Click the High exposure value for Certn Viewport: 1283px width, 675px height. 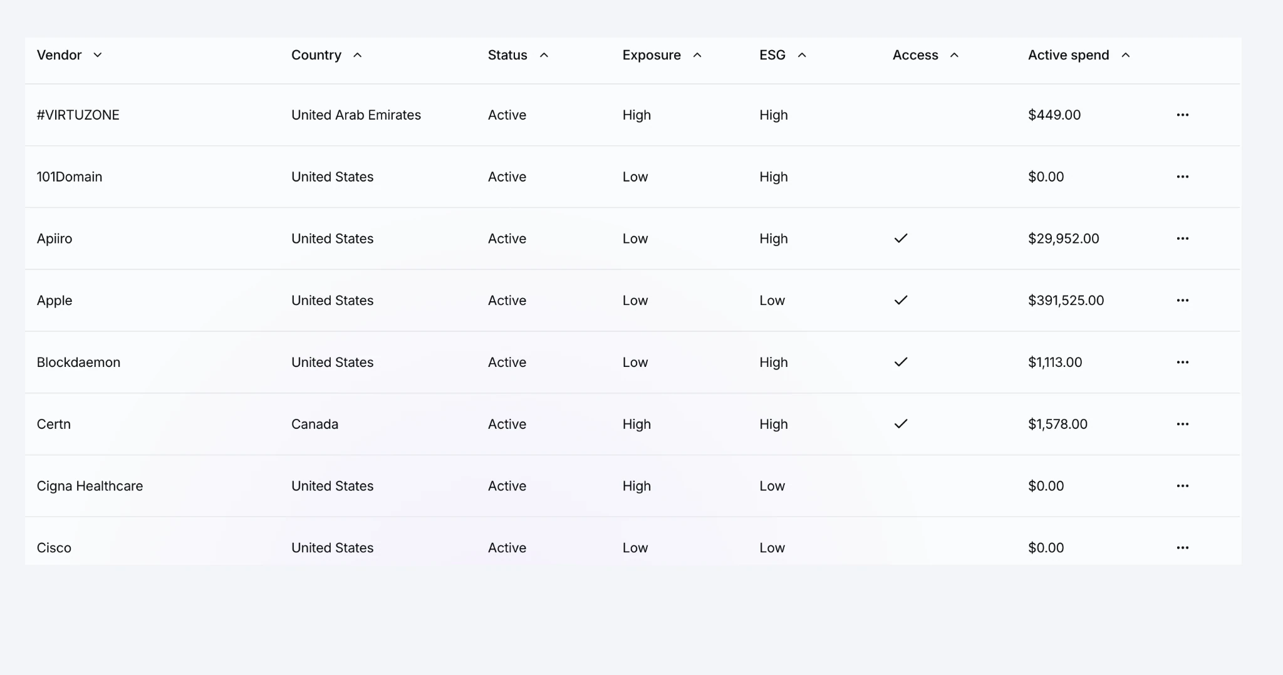[x=636, y=425]
